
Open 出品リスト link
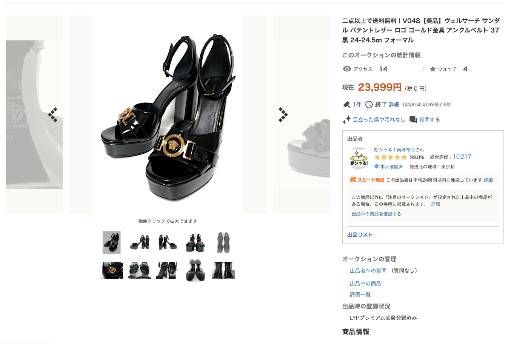360,234
